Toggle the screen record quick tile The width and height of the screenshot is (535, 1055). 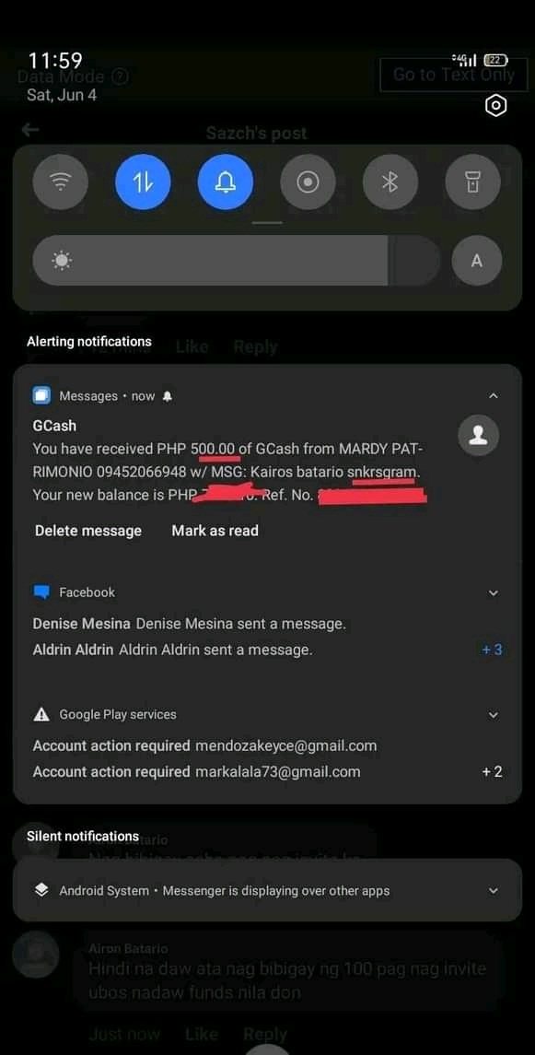(x=308, y=182)
